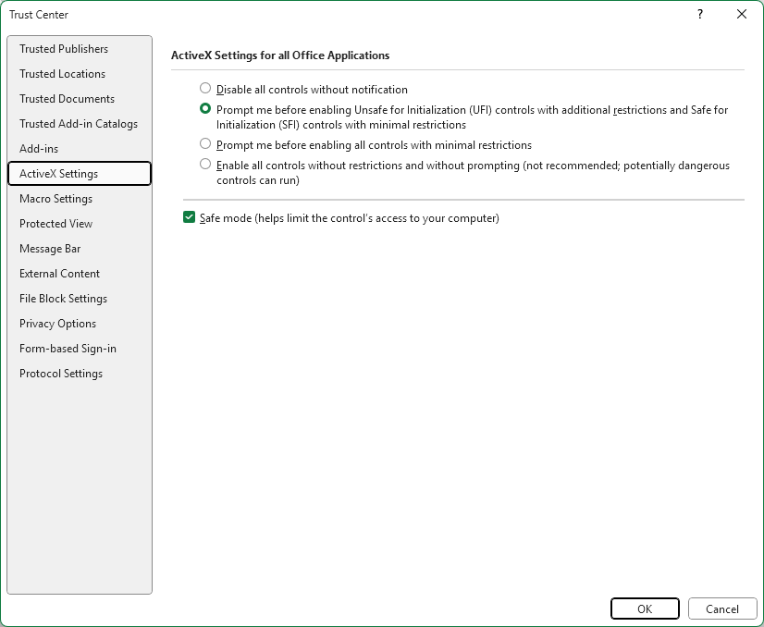Choose Prompt me before enabling all controls

[204, 144]
